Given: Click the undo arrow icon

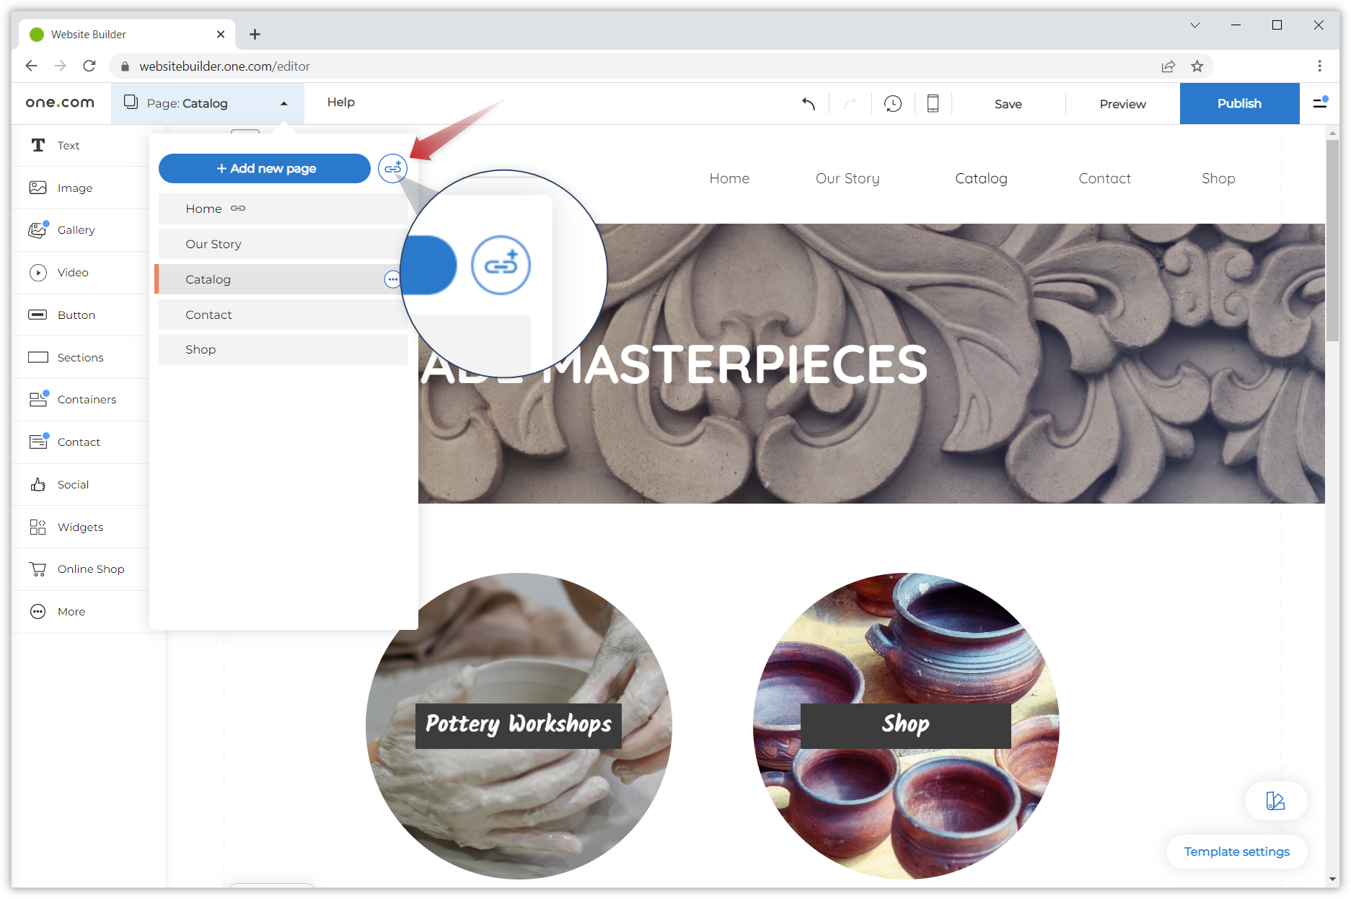Looking at the screenshot, I should click(x=809, y=104).
